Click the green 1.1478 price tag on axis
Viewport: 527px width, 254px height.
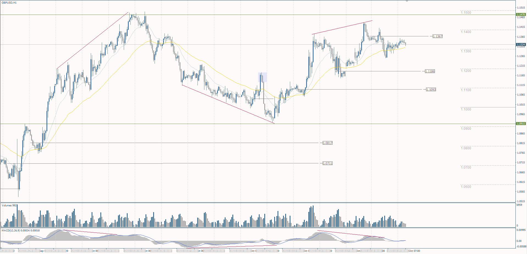[x=521, y=15]
